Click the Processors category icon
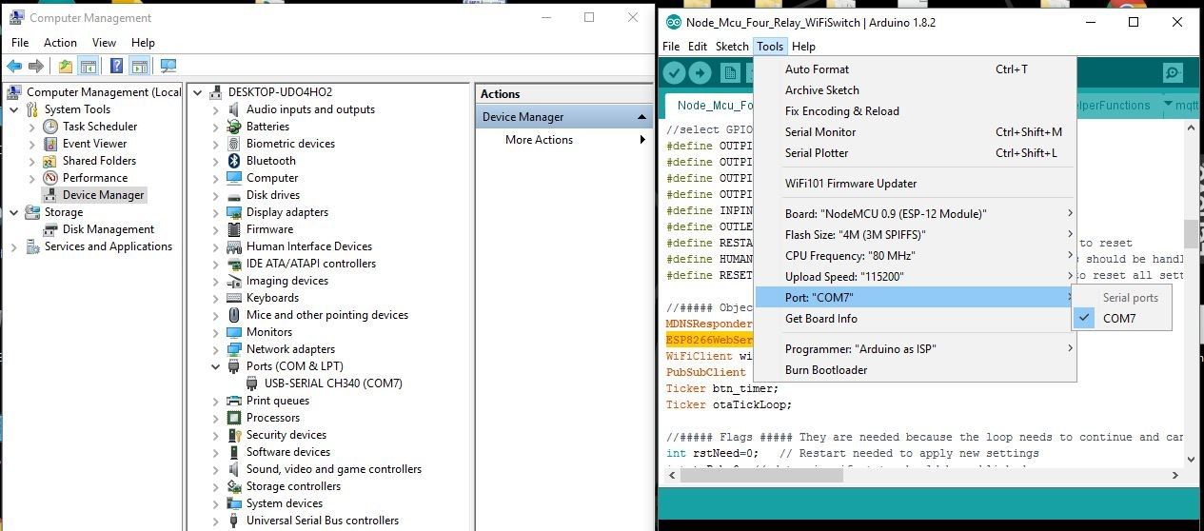The width and height of the screenshot is (1204, 531). coord(234,418)
